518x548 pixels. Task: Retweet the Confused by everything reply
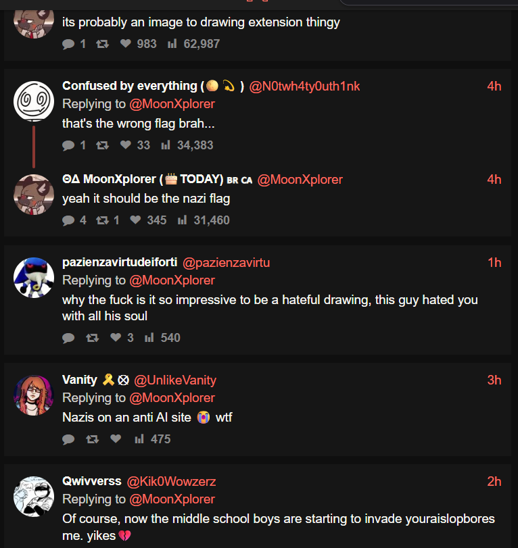click(x=102, y=145)
